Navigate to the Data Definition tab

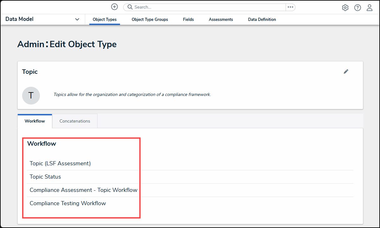click(262, 20)
